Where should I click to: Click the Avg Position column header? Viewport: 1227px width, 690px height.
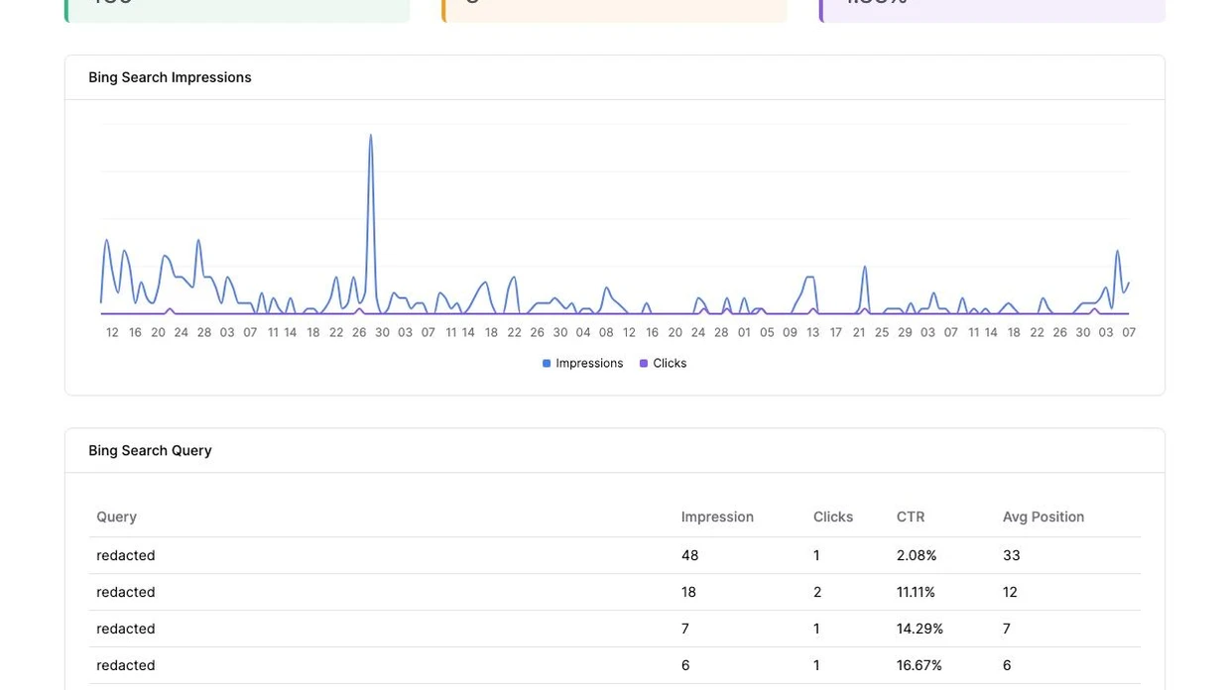pos(1043,517)
